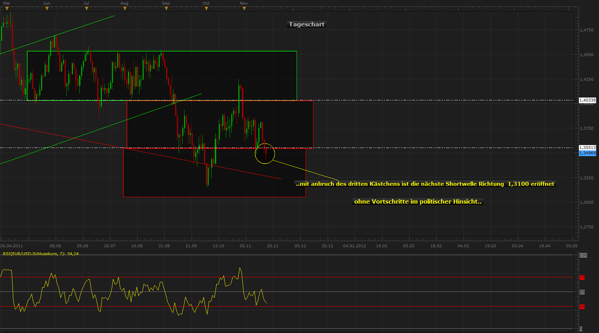This screenshot has width=599, height=333.
Task: Click the 26.04.2011 date axis label
Action: [11, 246]
